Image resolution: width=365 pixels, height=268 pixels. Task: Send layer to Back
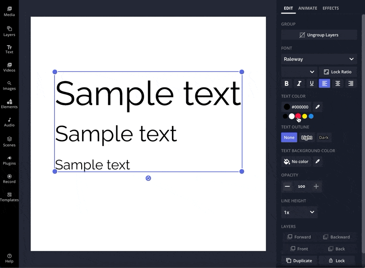[x=337, y=249]
